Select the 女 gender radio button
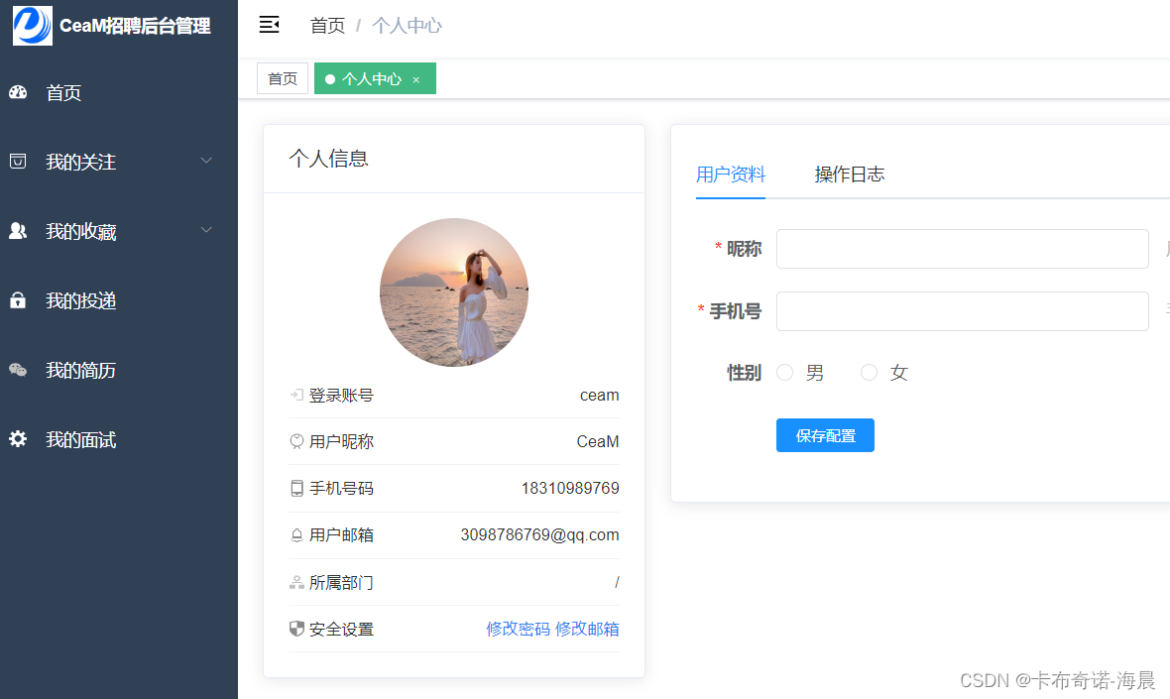 point(869,372)
